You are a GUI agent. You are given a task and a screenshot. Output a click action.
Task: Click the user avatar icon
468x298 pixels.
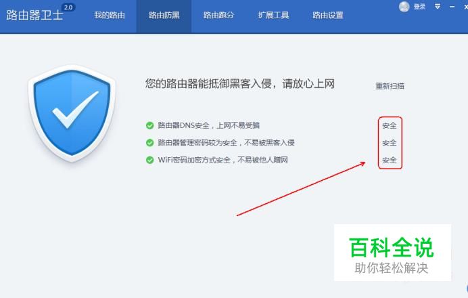(x=404, y=7)
